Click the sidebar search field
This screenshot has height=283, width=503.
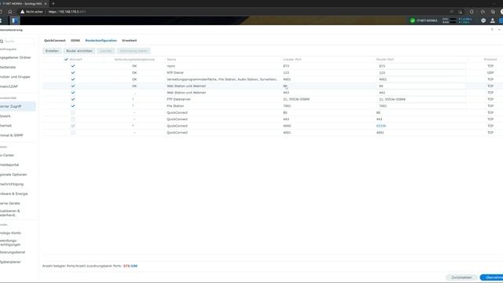point(17,41)
